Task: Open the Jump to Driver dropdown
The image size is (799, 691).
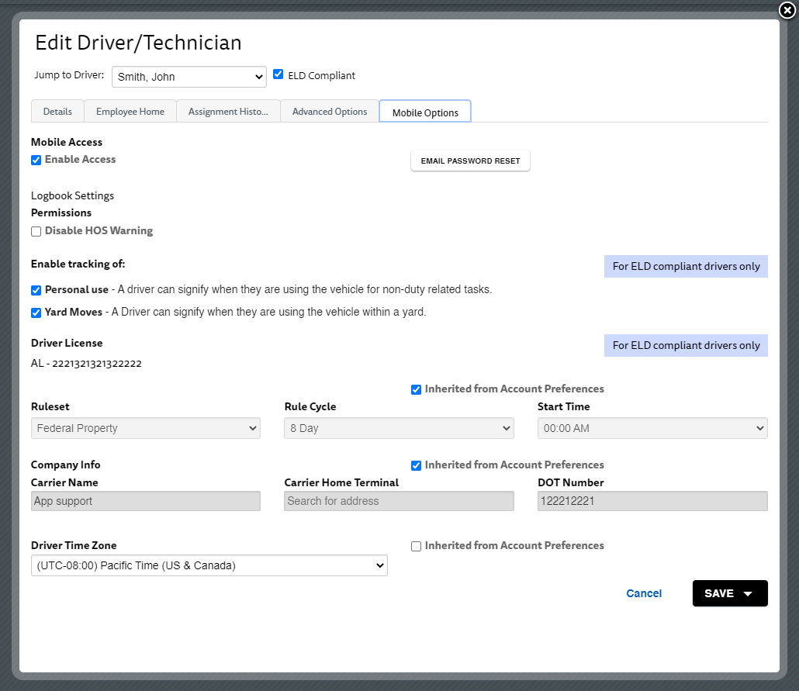Action: click(189, 77)
